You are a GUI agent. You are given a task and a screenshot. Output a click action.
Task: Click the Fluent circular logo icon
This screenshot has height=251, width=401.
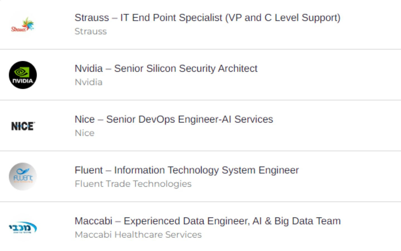click(x=23, y=177)
